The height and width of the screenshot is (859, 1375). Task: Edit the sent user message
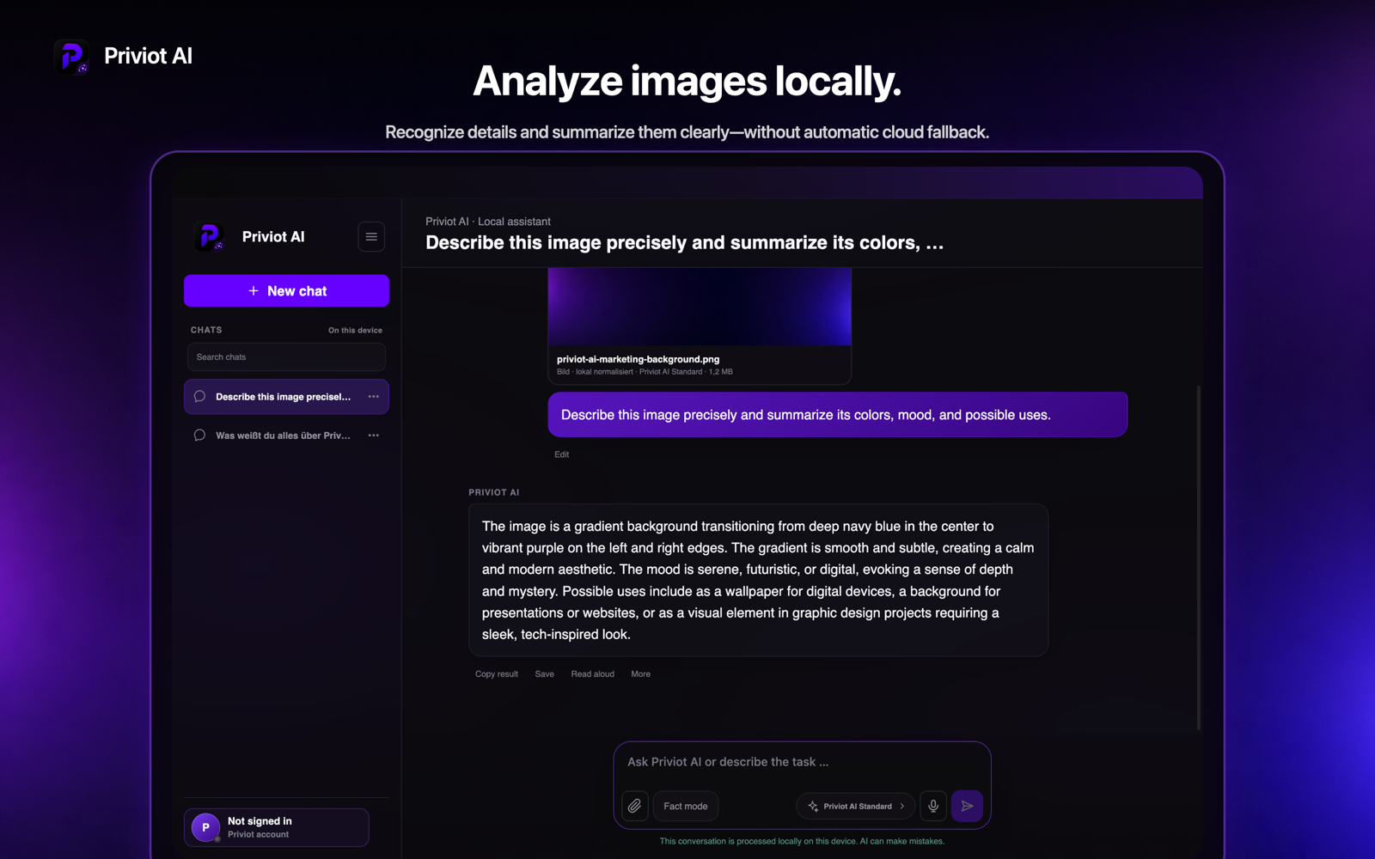click(x=561, y=454)
